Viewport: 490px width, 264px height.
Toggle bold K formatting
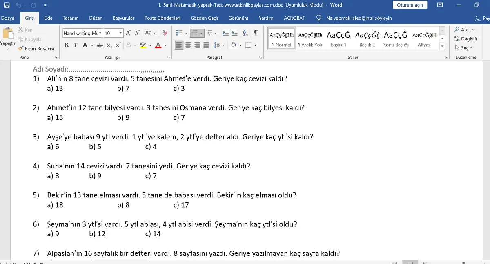pos(67,45)
